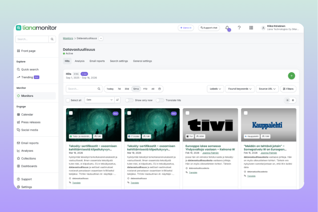
Task: Select the first Tekoäly-sertifikaatit card checkbox
Action: click(x=71, y=113)
